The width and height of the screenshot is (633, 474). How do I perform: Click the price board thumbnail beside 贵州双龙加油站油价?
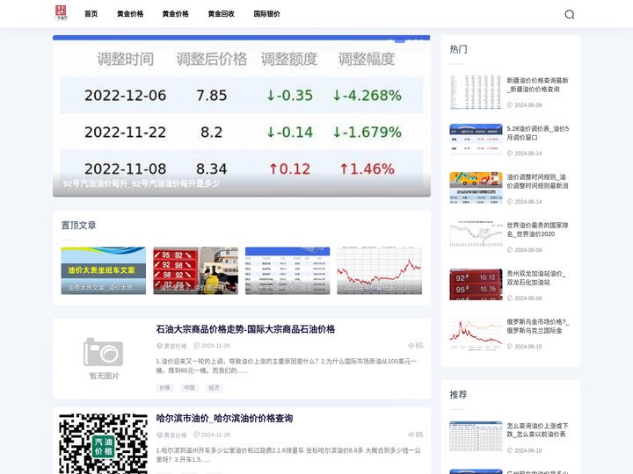pos(476,284)
